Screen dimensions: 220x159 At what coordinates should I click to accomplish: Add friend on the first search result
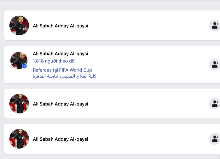215,25
